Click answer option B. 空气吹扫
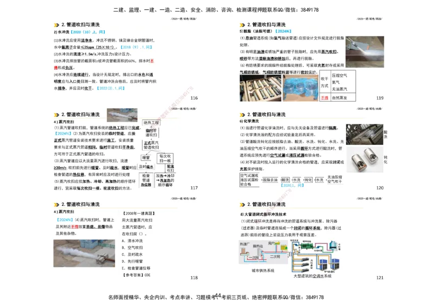The height and width of the screenshot is (306, 432). 132,248
